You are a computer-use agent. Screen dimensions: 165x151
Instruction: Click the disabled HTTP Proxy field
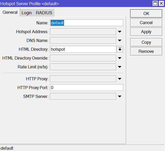click(x=83, y=79)
